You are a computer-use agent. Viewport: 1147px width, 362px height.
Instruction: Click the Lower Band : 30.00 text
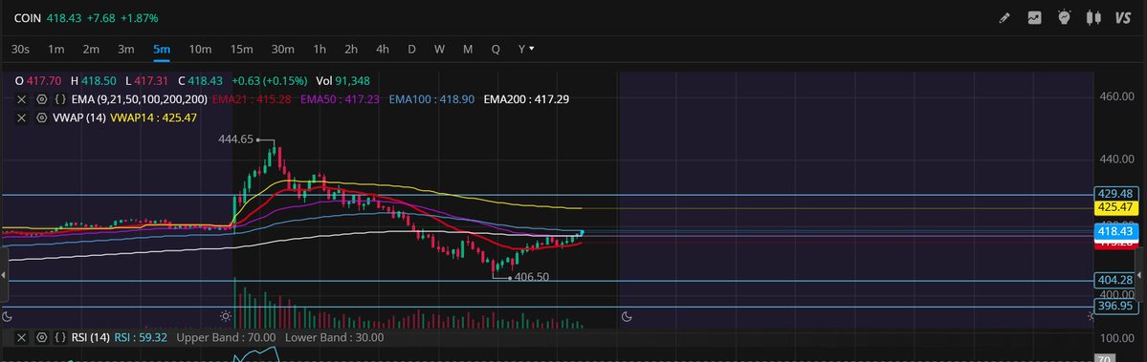[334, 337]
